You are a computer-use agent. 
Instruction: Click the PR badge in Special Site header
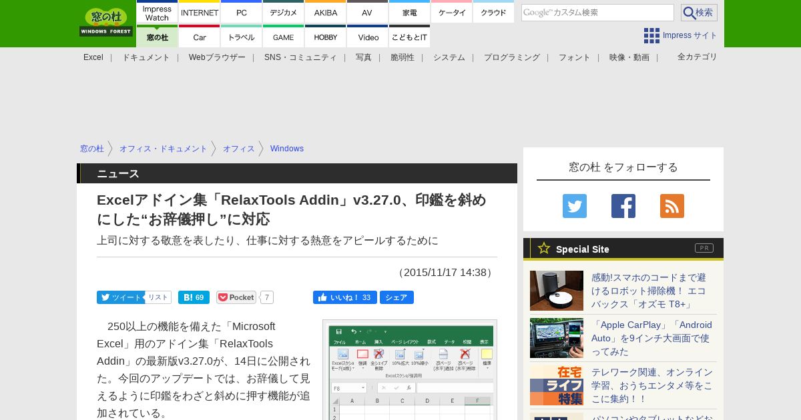[x=704, y=248]
